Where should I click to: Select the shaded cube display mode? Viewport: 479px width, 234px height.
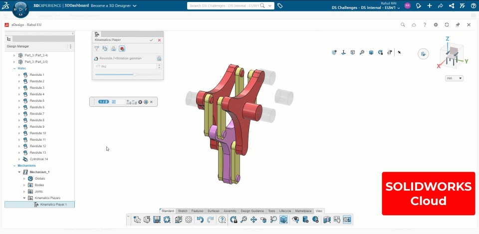point(283,220)
